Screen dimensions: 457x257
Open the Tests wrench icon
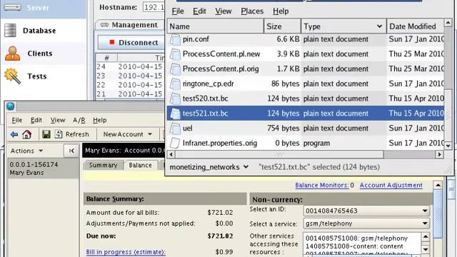[x=12, y=76]
